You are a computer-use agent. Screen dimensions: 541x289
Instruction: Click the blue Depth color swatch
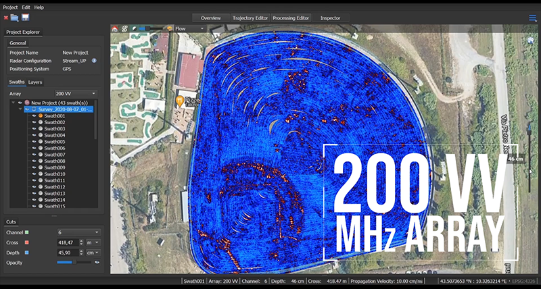[x=27, y=253]
